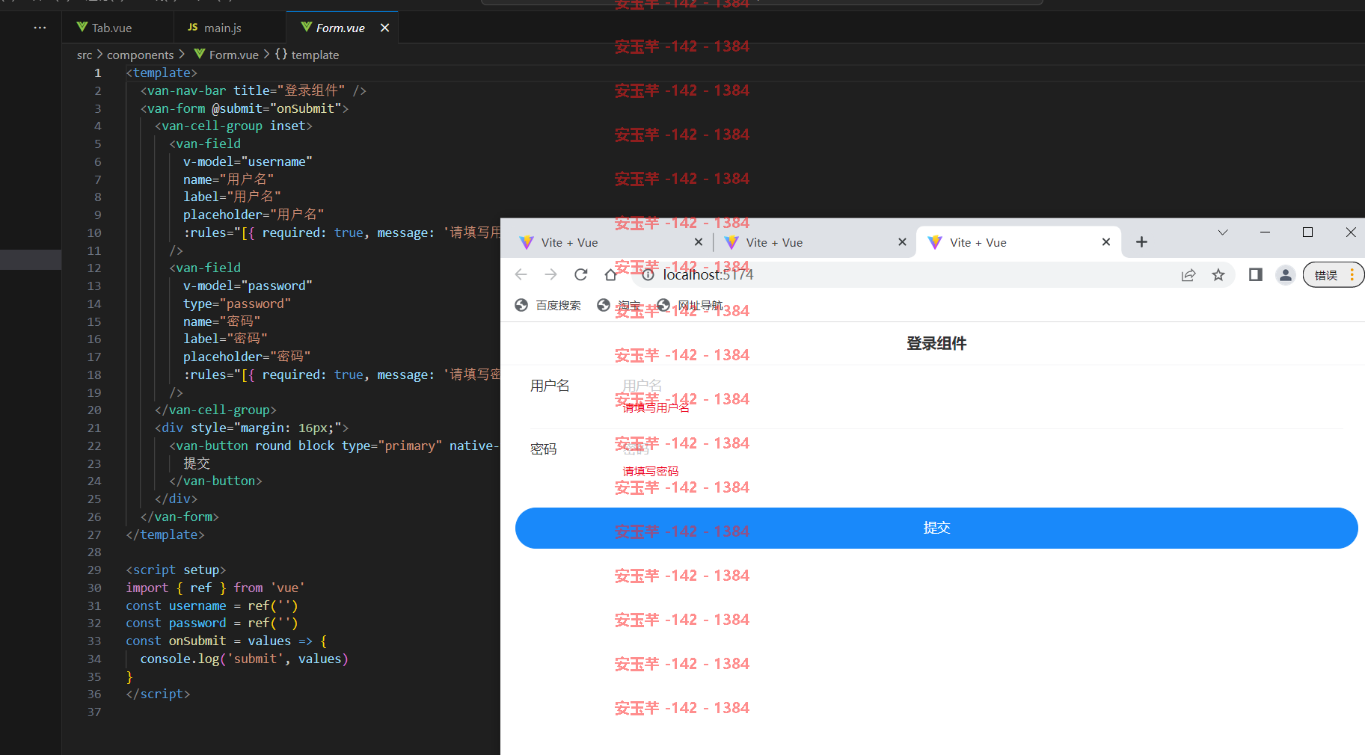Click the console.log line in editor

tap(244, 659)
